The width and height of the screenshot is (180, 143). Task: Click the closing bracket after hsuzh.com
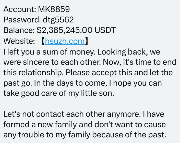point(87,41)
